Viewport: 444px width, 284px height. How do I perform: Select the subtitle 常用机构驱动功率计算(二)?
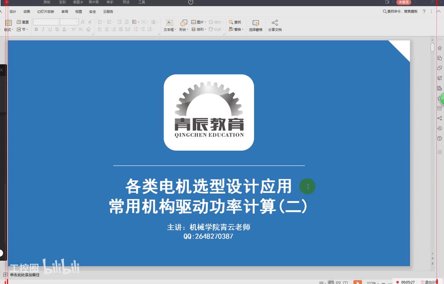click(208, 206)
